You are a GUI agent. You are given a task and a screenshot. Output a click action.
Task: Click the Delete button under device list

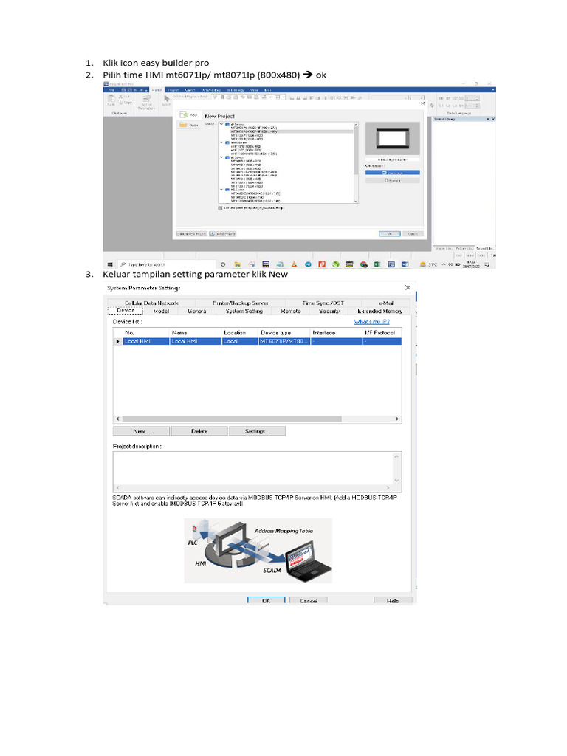(x=199, y=431)
